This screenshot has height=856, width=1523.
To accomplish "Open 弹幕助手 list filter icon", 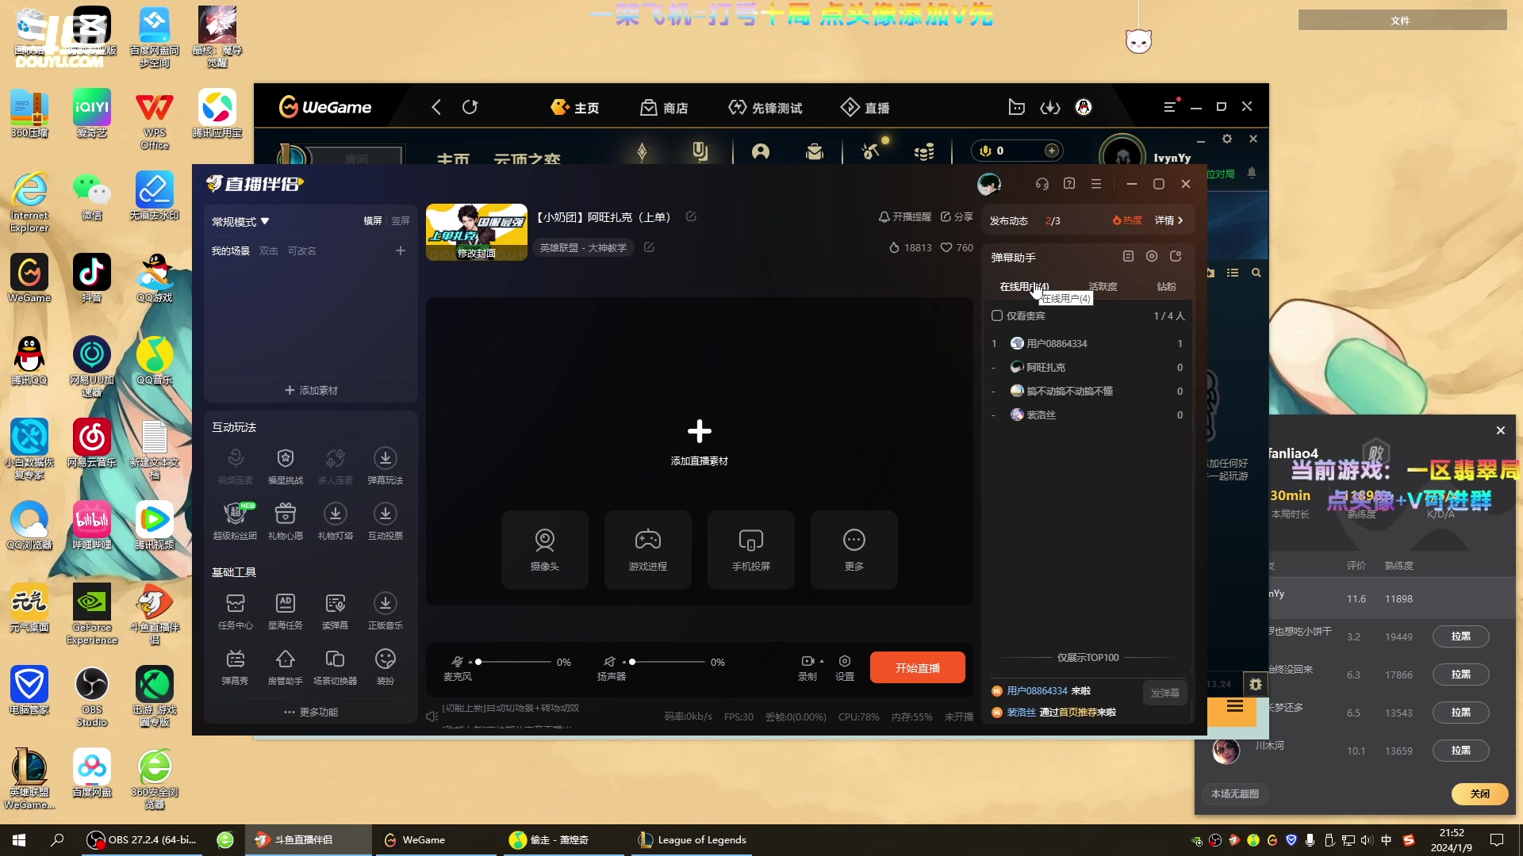I will (x=1128, y=256).
